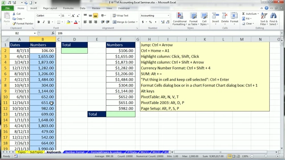The width and height of the screenshot is (285, 160).
Task: Open the File tab
Action: [8, 8]
